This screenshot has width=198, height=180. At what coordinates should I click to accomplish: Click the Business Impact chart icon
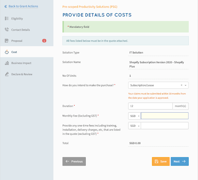tap(7, 63)
